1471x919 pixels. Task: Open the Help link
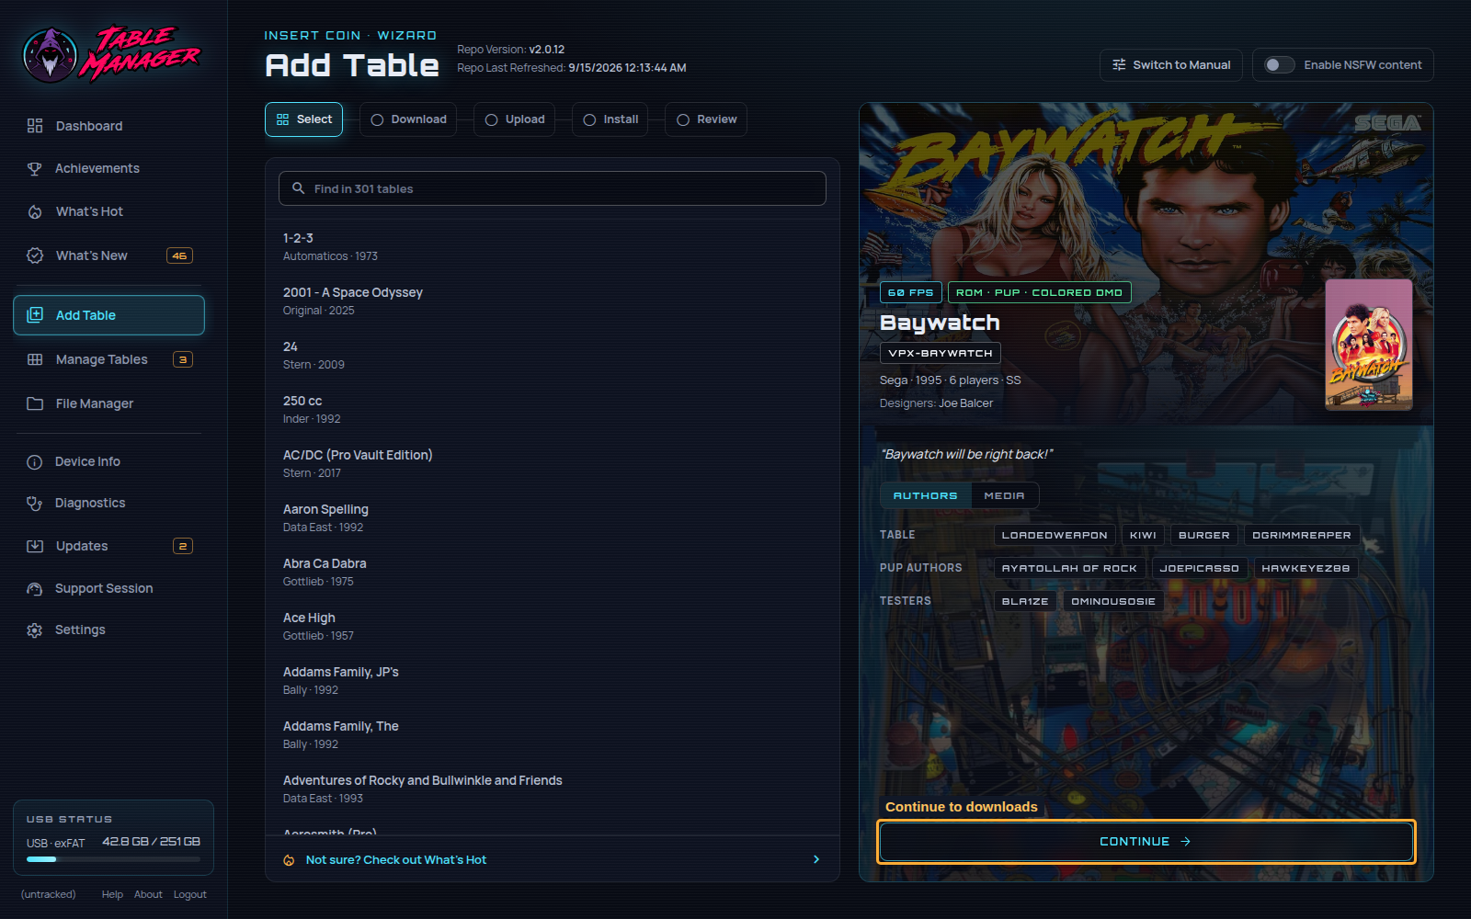click(112, 894)
